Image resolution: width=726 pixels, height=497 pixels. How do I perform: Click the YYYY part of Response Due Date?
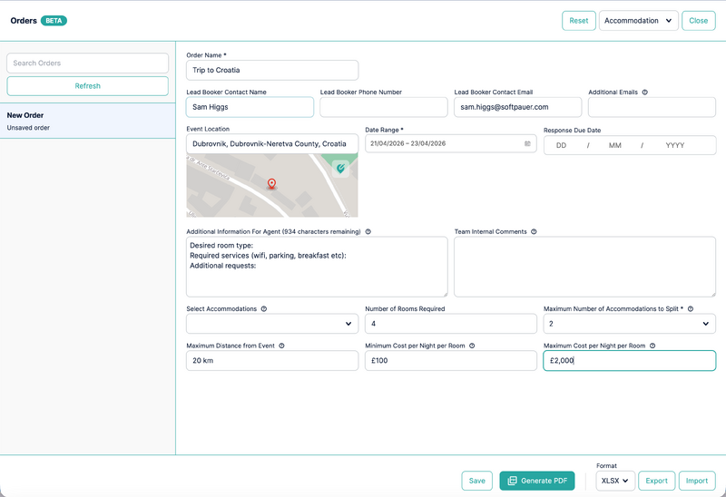675,145
